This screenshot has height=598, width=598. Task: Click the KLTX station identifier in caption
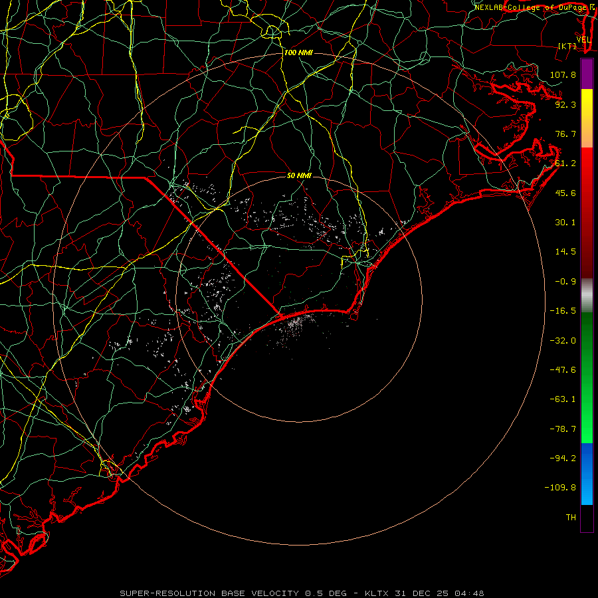[378, 593]
